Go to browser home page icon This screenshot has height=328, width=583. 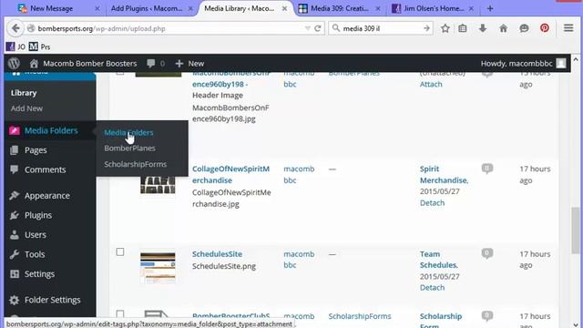point(503,28)
